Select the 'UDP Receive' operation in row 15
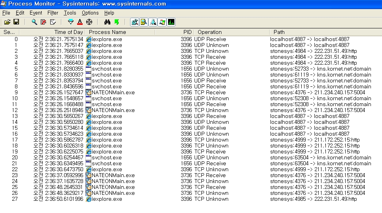382x213 pixels. point(210,128)
